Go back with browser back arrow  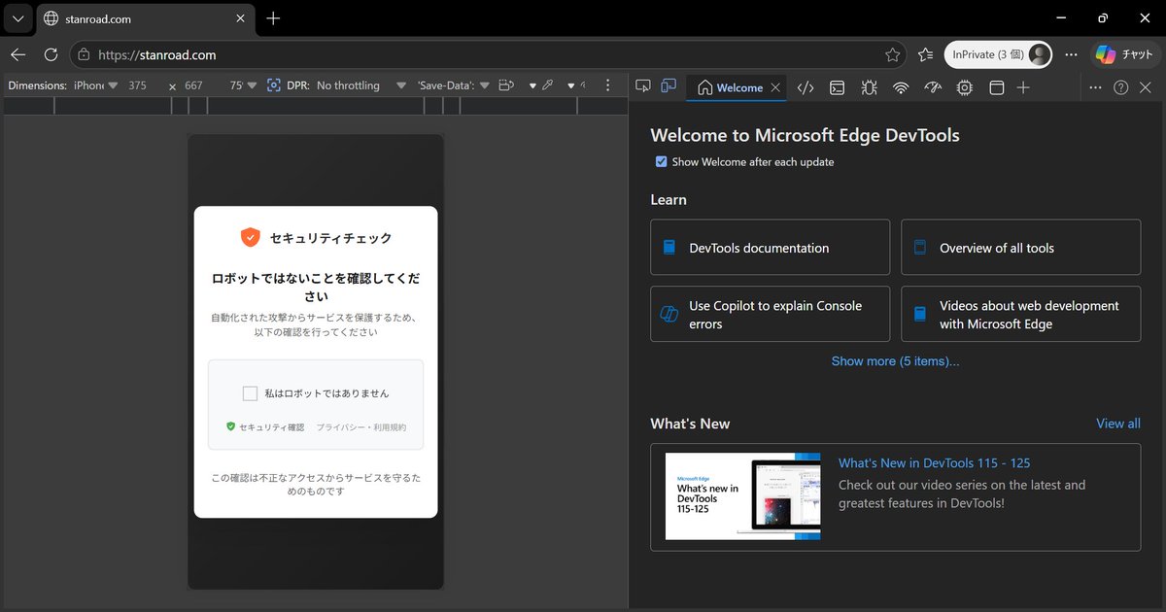(x=18, y=54)
